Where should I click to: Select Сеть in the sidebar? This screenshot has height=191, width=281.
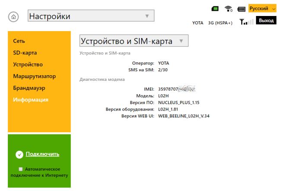coord(19,41)
